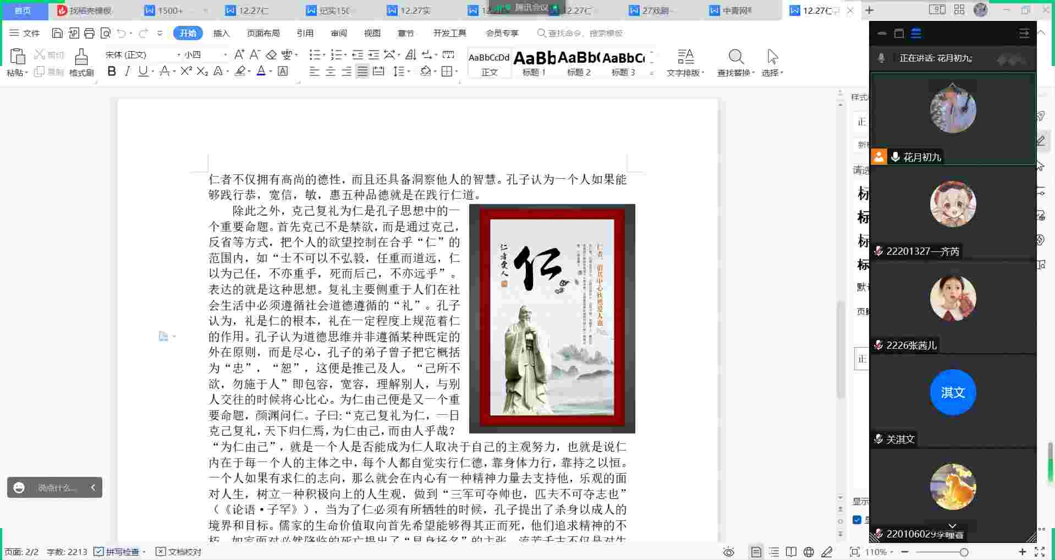Click the center alignment icon
Screen dimensions: 1055x560
(x=330, y=72)
